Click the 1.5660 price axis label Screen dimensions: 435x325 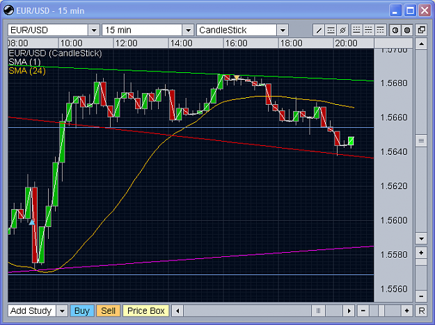pyautogui.click(x=394, y=117)
